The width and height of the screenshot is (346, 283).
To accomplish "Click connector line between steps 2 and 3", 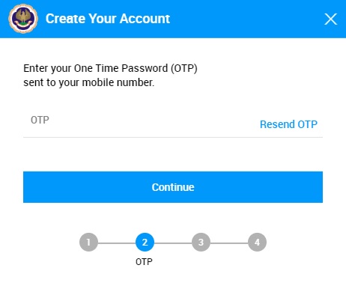I will pyautogui.click(x=173, y=243).
